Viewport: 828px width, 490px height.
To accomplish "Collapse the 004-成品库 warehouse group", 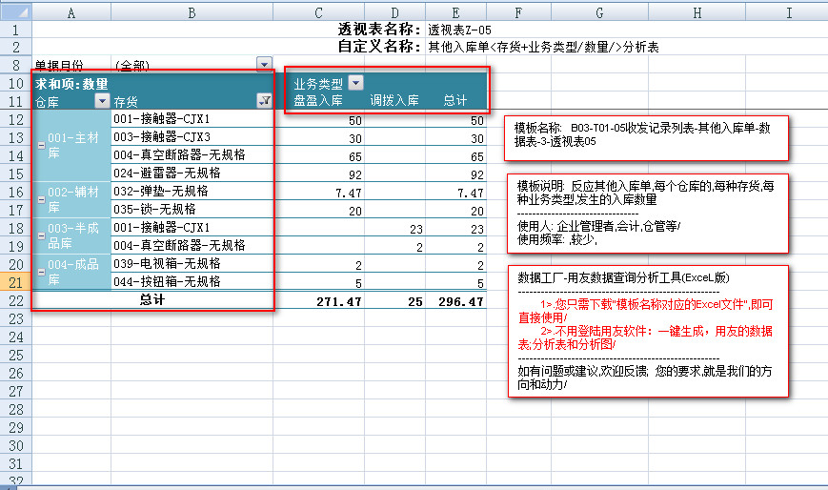I will [x=41, y=272].
